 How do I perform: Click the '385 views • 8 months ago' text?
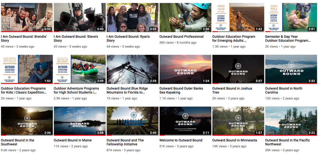coord(178,43)
